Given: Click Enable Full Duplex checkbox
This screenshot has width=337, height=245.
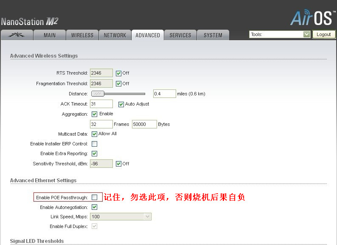Looking at the screenshot, I should pos(94,226).
